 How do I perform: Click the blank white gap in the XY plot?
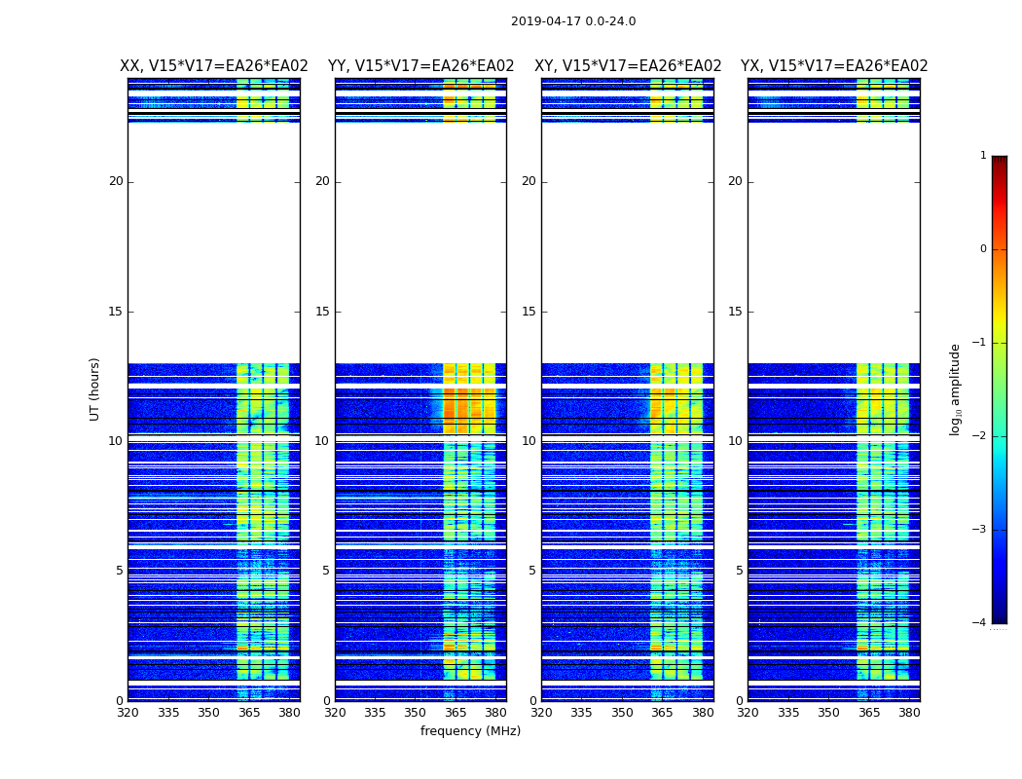tap(628, 242)
